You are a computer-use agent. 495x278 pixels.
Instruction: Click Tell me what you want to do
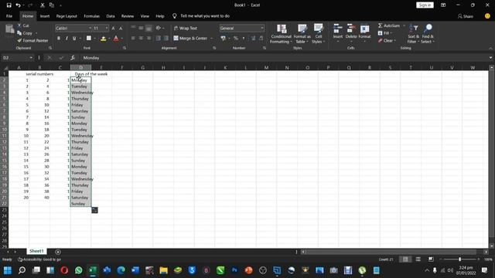pyautogui.click(x=205, y=16)
